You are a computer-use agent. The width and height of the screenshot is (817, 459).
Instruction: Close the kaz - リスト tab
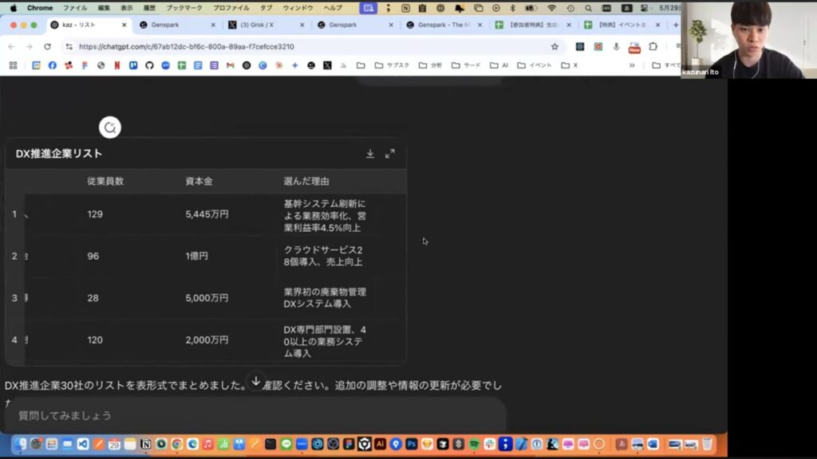(124, 25)
